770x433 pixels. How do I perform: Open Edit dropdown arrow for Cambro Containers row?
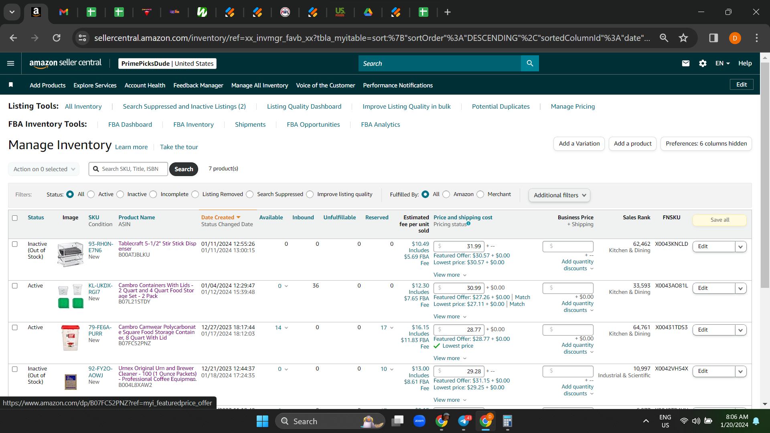tap(741, 288)
